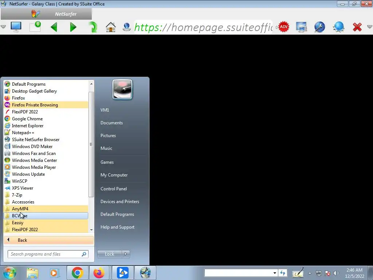
Task: Launch Windows Media Center
Action: (x=46, y=160)
